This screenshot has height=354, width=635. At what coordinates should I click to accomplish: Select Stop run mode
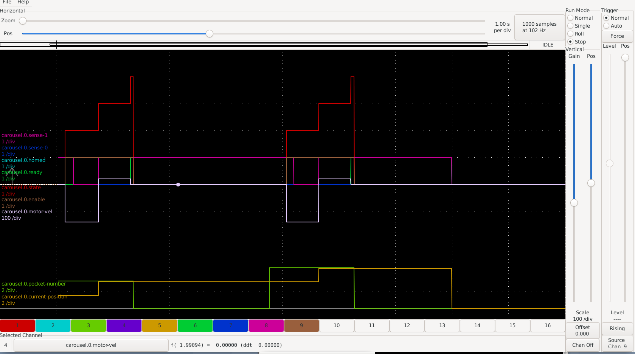pos(577,42)
